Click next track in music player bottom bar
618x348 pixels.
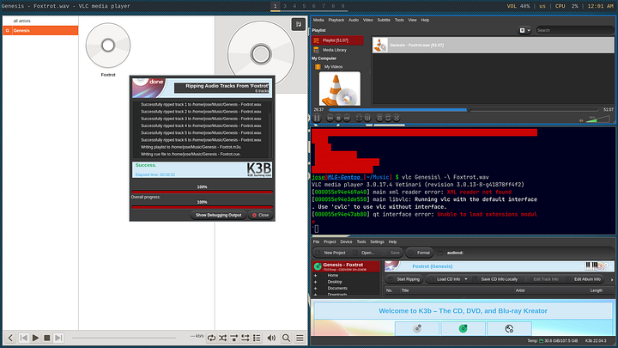point(58,339)
